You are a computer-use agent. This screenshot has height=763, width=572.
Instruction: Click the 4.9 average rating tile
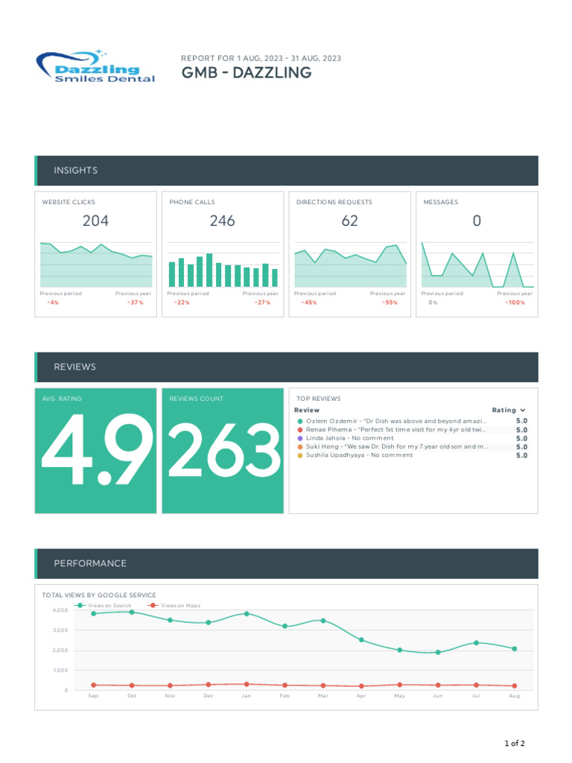[x=96, y=451]
